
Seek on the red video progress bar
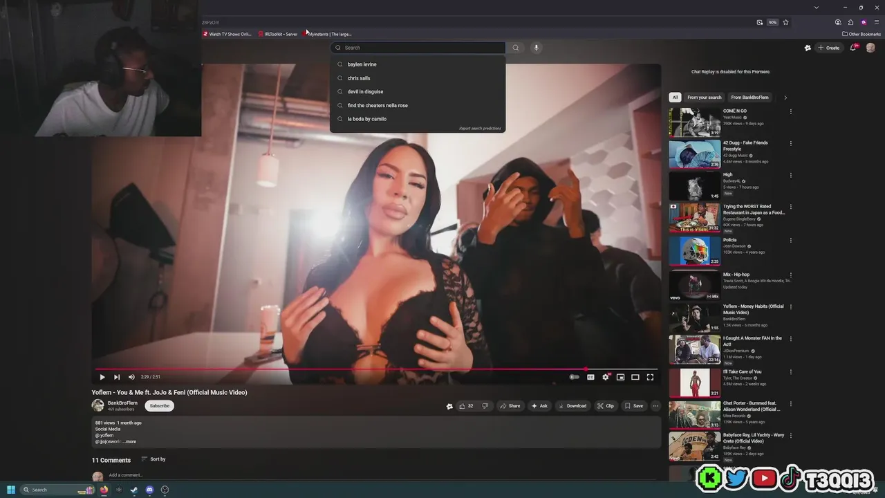click(376, 369)
